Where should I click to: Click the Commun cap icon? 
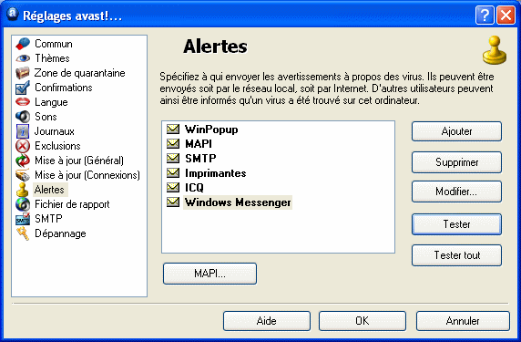tap(23, 44)
